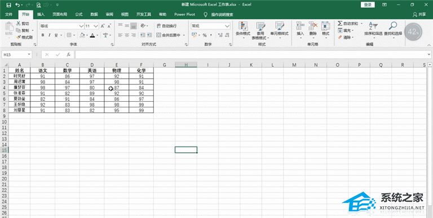Click the Share (共享) button

coord(419,15)
